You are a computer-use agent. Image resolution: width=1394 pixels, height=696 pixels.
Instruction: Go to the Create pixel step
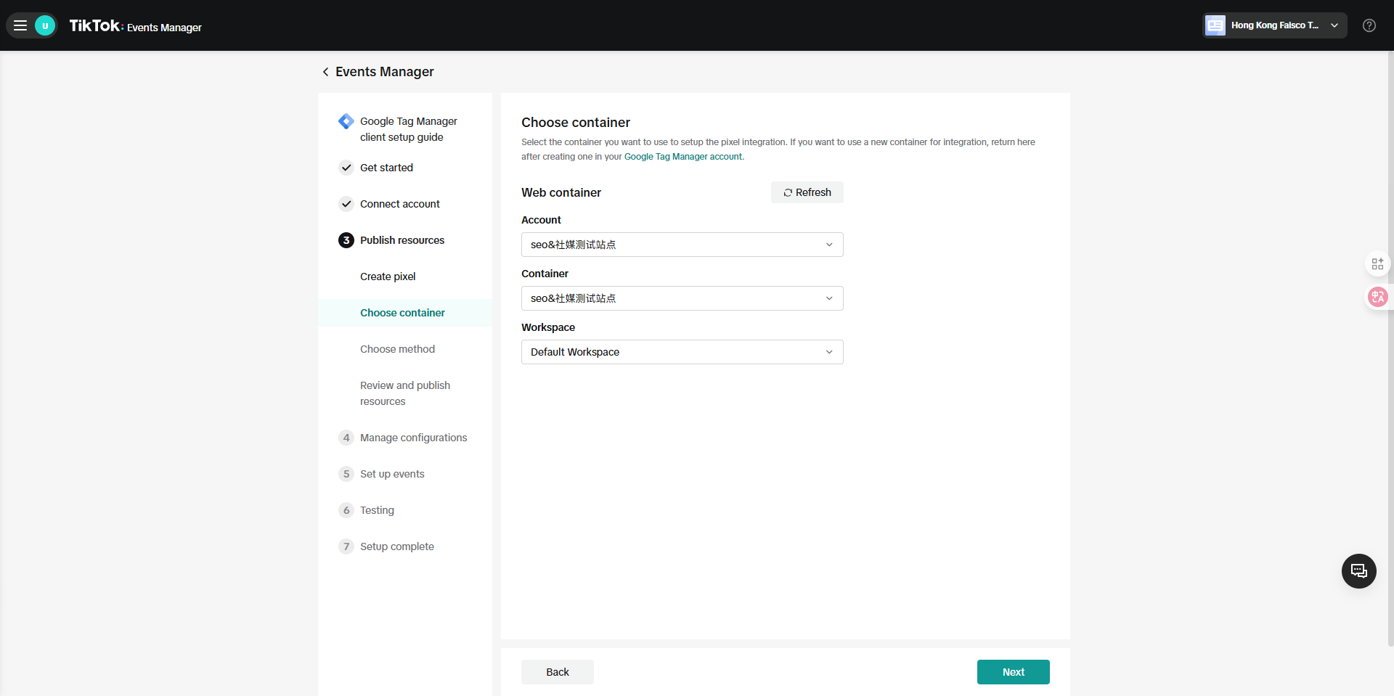[x=388, y=277]
